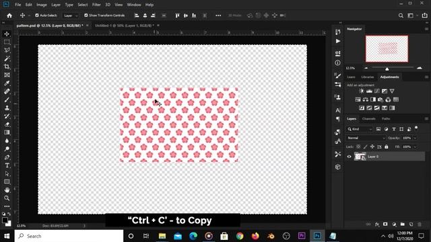This screenshot has height=242, width=431.
Task: Select the Magic Wand tool
Action: (7, 58)
